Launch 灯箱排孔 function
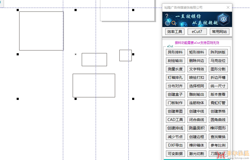250x160 pixels. point(175,77)
